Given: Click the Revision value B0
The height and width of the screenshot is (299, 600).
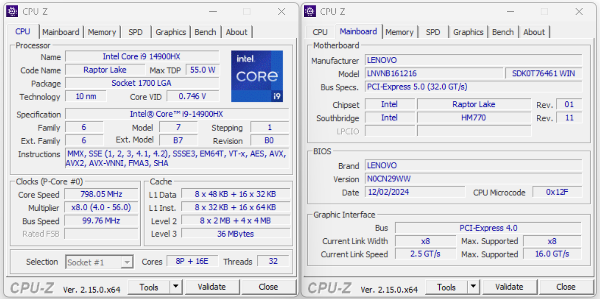Looking at the screenshot, I should tap(269, 140).
